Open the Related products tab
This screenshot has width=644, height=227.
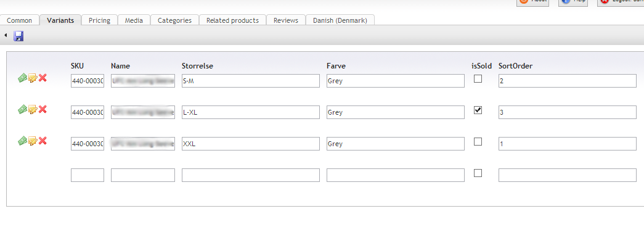232,20
